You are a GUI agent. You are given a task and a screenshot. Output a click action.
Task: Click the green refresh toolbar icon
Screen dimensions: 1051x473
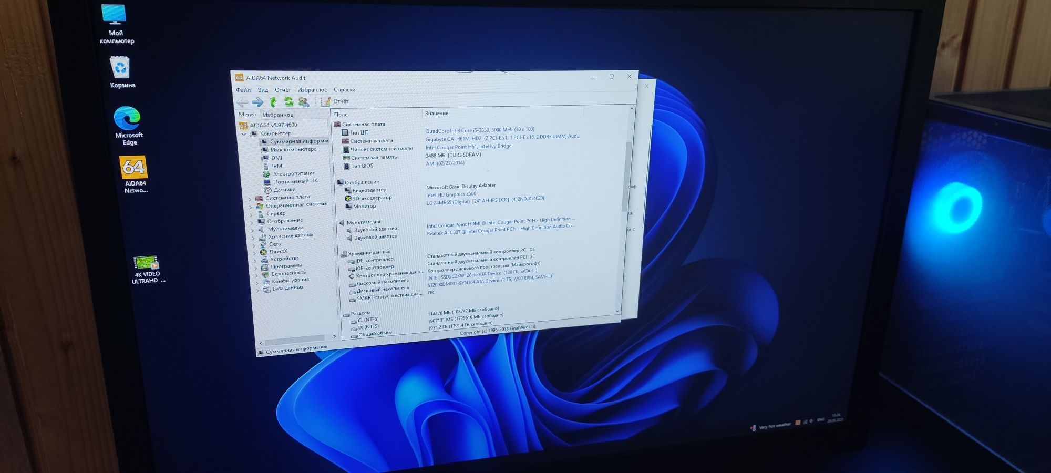[288, 101]
